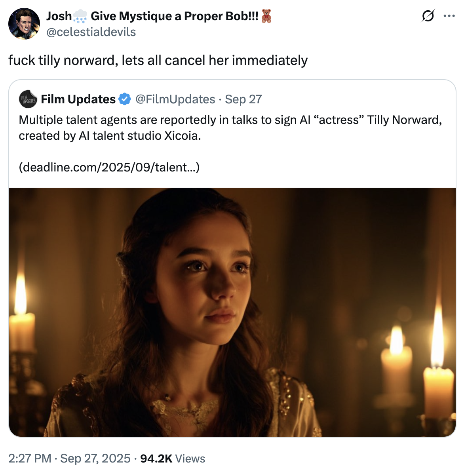The image size is (464, 472).
Task: Open the candlelit image of Tilly Norward
Action: click(232, 313)
